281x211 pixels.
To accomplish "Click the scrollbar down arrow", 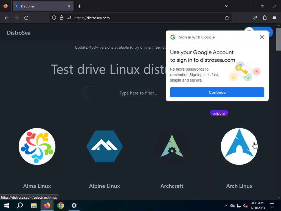I will (x=279, y=198).
